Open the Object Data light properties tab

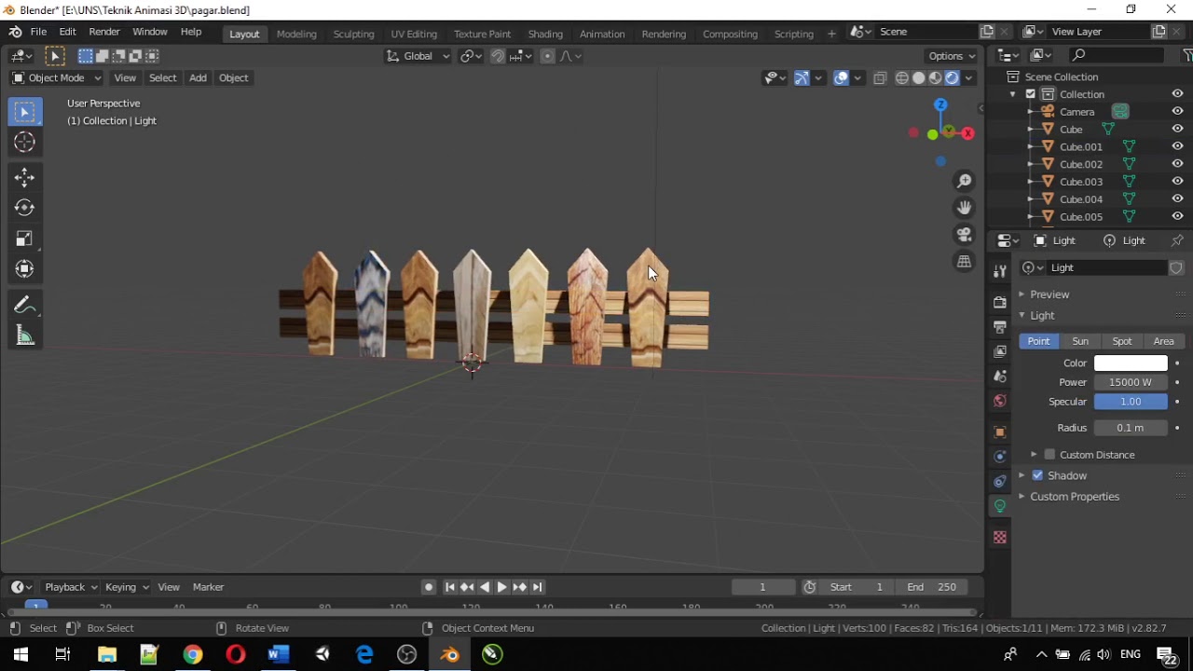click(x=1000, y=506)
